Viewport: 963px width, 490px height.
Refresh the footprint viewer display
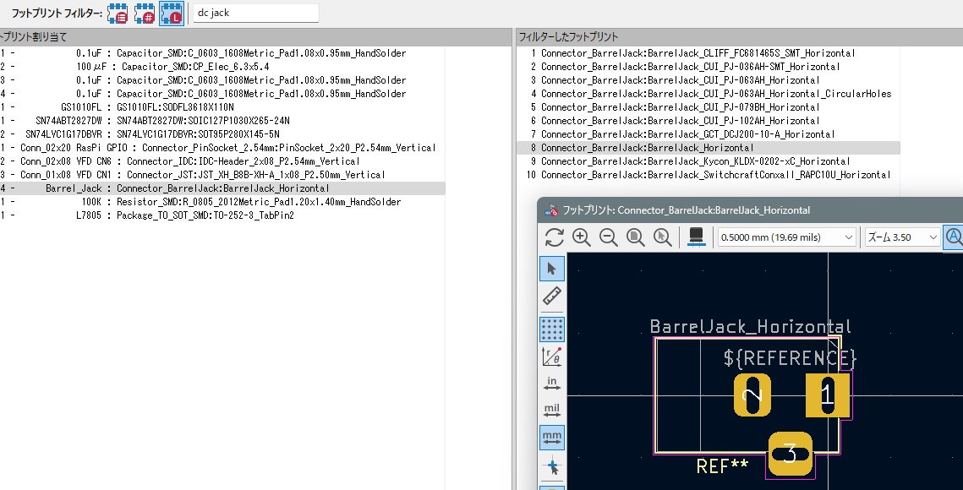click(x=554, y=237)
